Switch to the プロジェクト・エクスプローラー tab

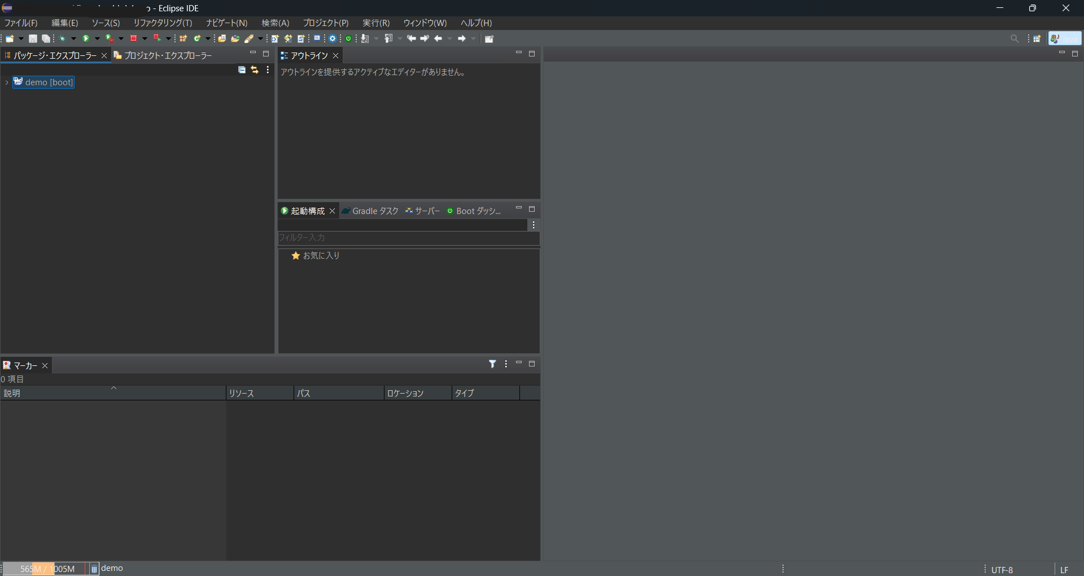tap(163, 55)
